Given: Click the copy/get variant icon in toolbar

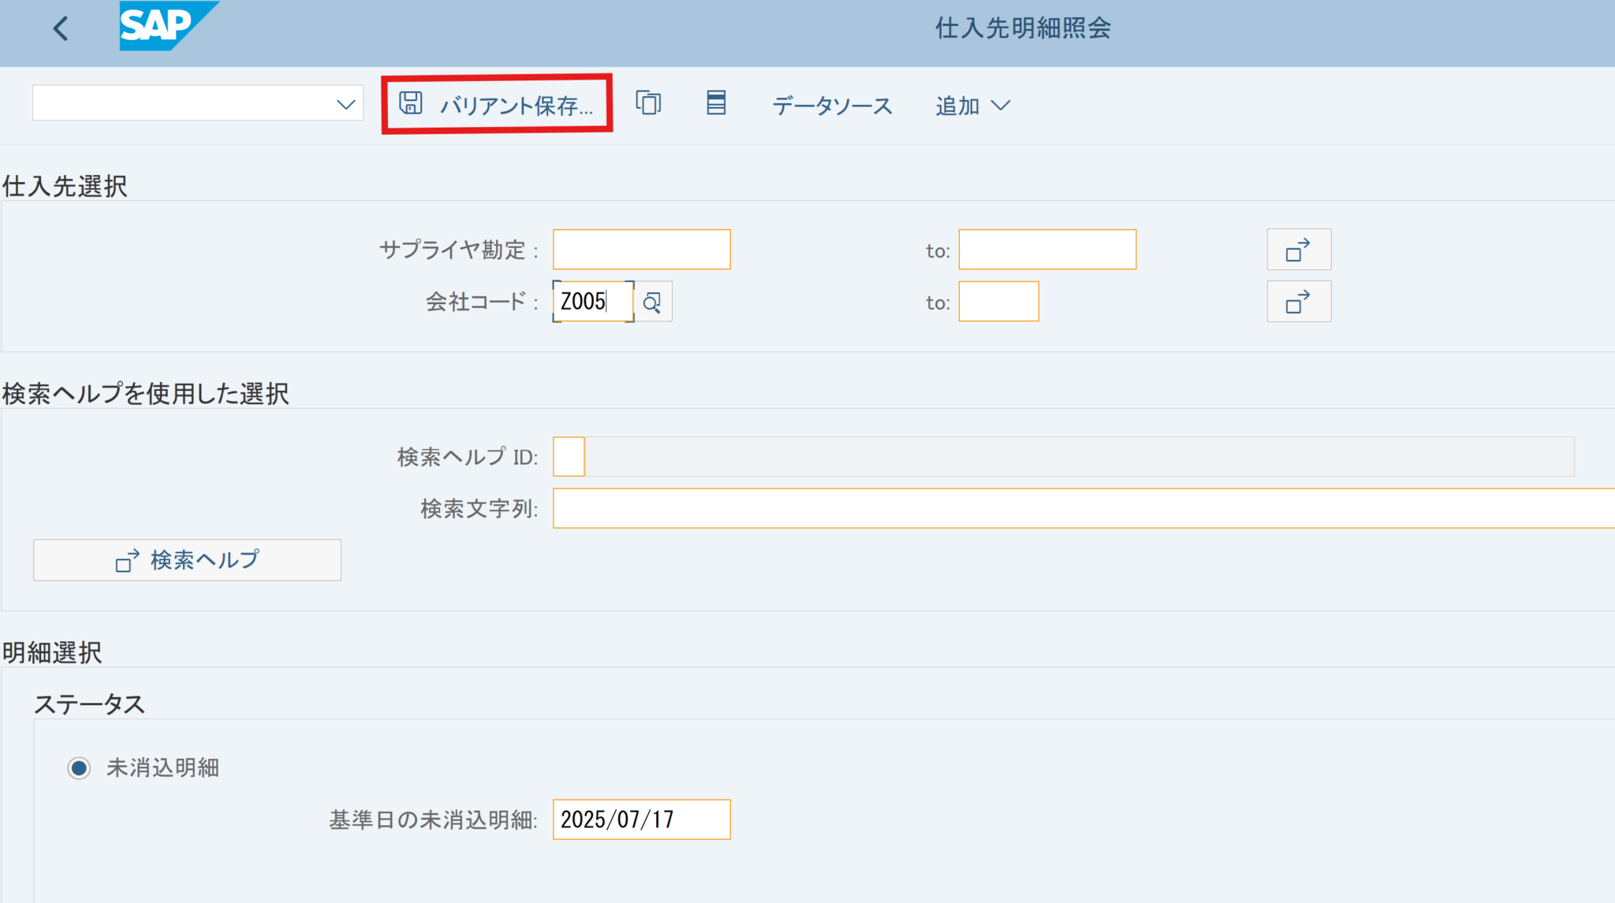Looking at the screenshot, I should pyautogui.click(x=648, y=103).
